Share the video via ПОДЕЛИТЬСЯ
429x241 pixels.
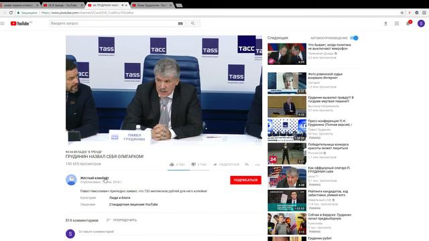click(227, 165)
